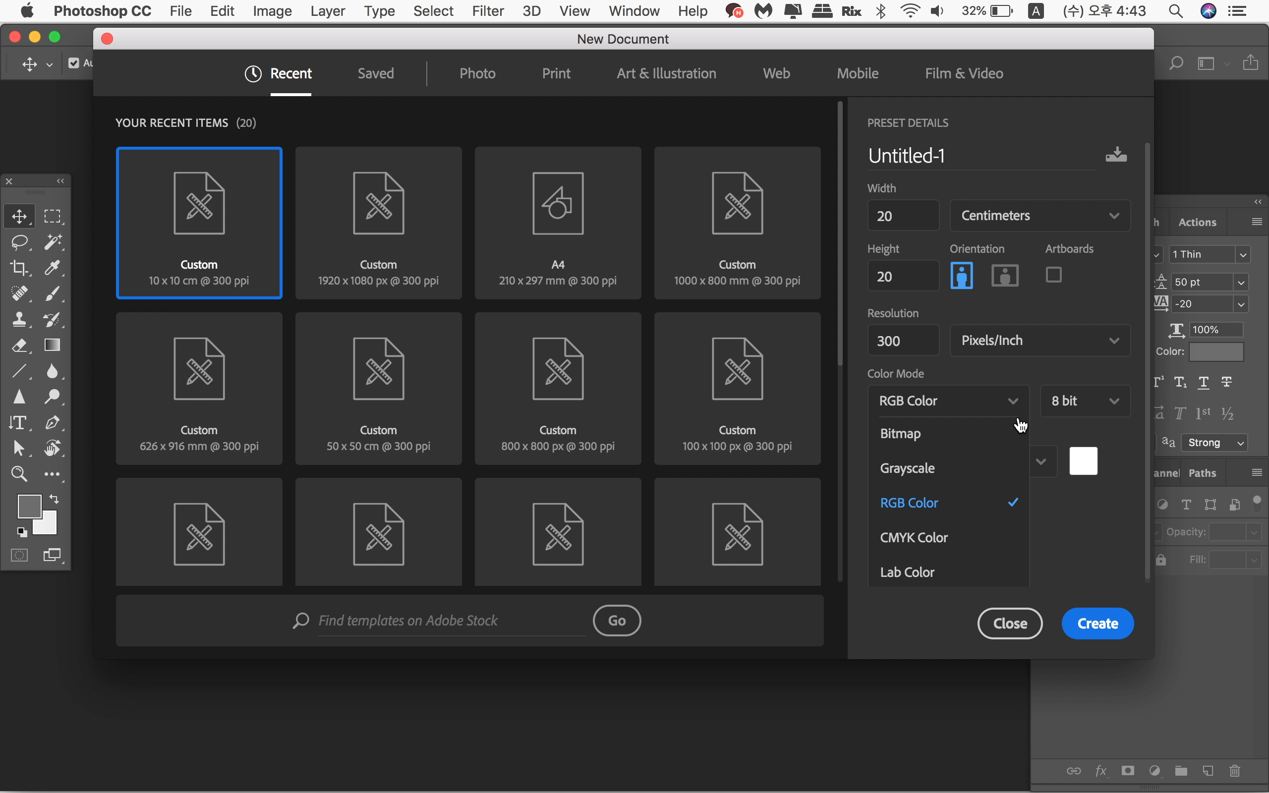Select the Zoom tool magnifier

tap(20, 474)
